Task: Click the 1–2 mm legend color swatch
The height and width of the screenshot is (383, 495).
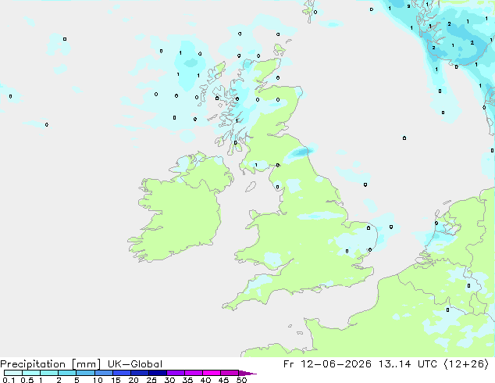Action: 49,373
